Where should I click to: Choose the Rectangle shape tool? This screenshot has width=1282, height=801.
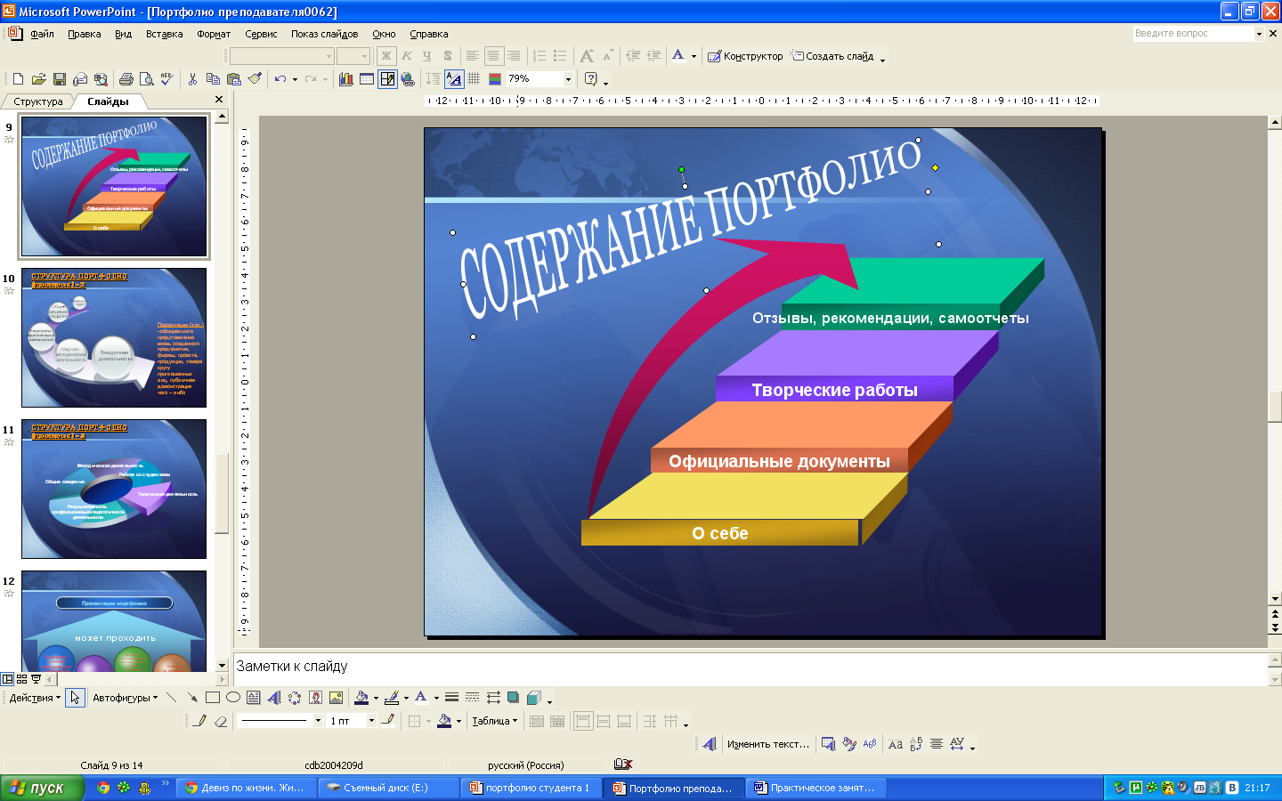click(x=213, y=698)
